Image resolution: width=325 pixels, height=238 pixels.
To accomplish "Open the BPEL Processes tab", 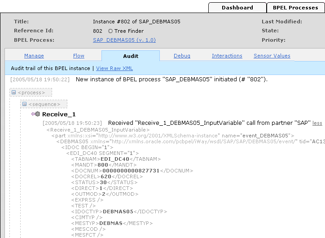I will point(295,8).
